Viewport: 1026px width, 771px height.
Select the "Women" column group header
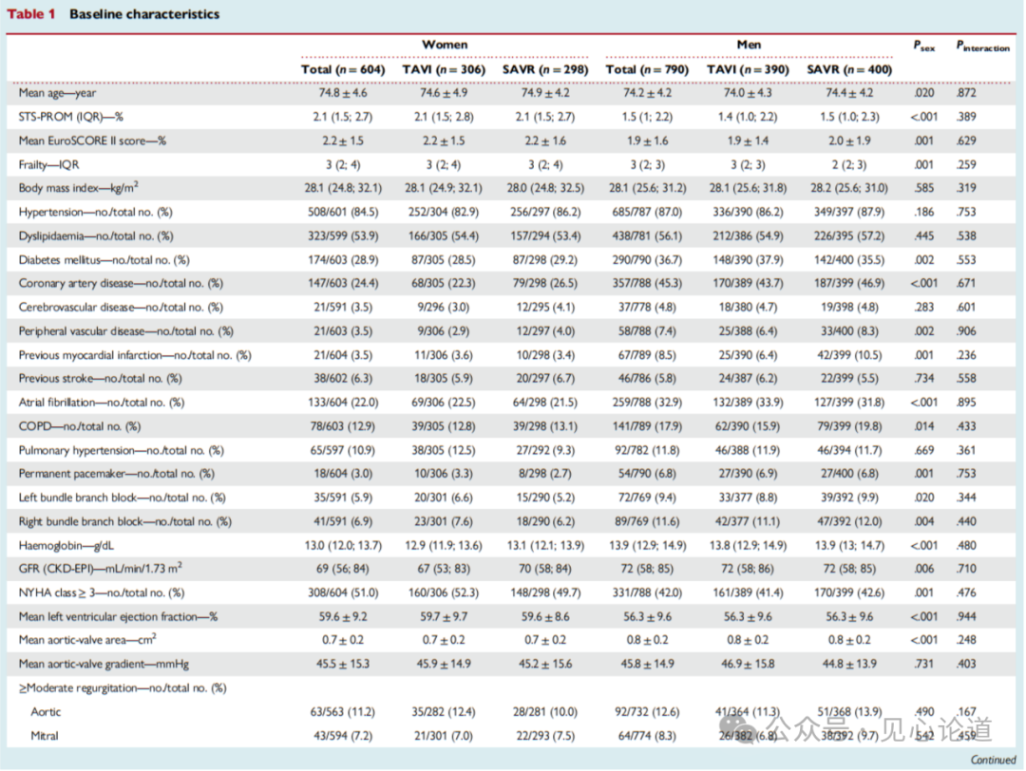445,45
